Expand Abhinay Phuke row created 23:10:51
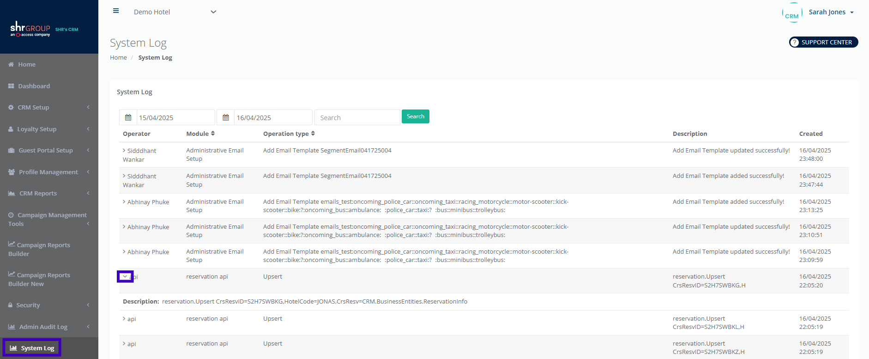This screenshot has height=359, width=869. tap(124, 227)
